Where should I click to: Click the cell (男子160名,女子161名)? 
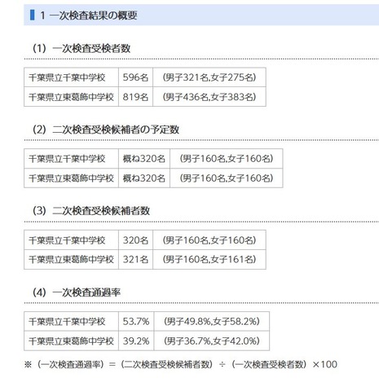pyautogui.click(x=209, y=260)
